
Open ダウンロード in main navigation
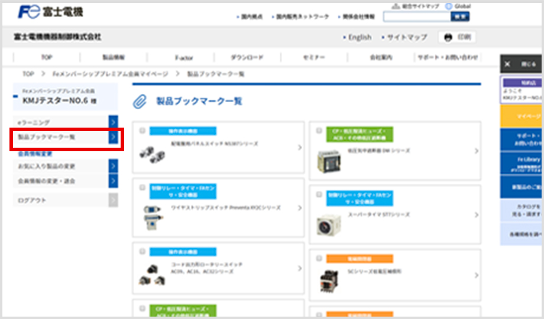(247, 57)
